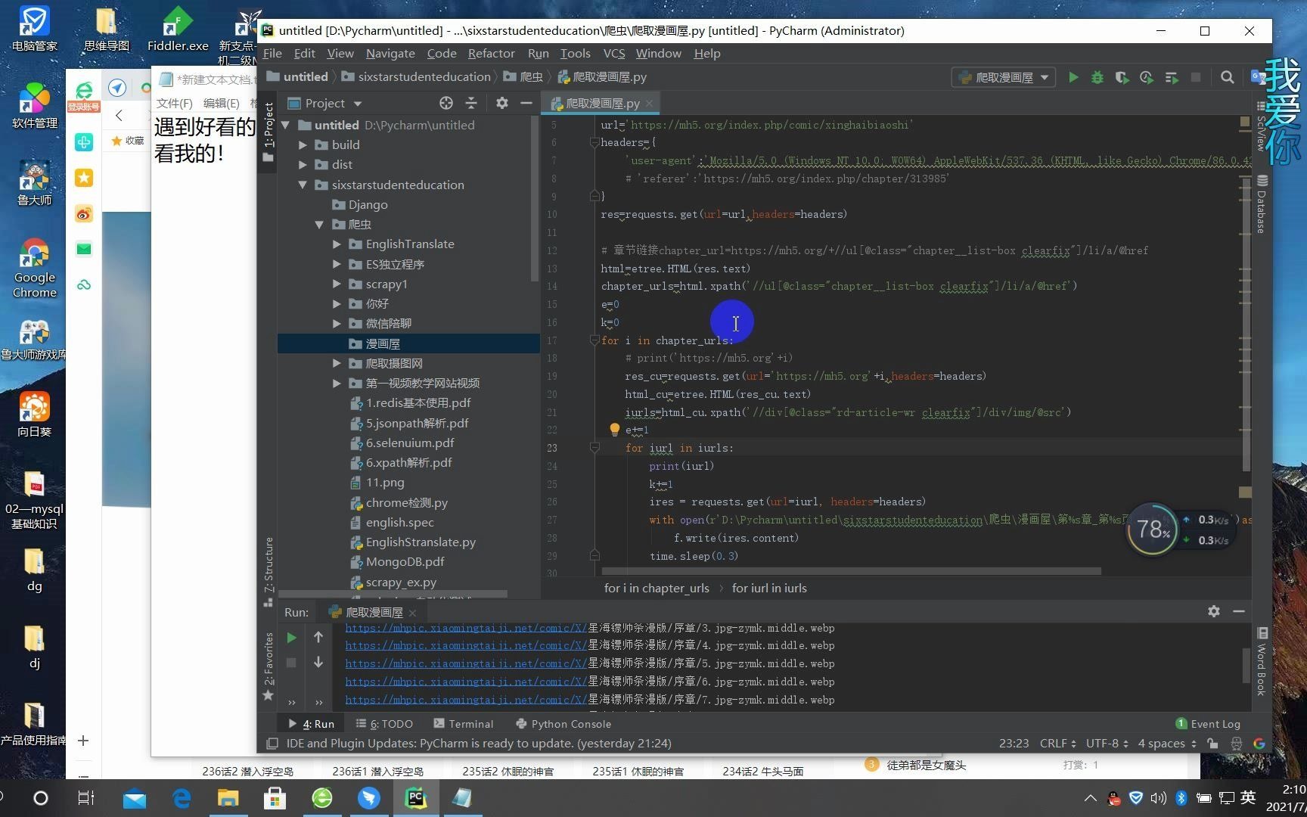Image resolution: width=1307 pixels, height=817 pixels.
Task: Click the intention light bulb icon
Action: coord(614,430)
